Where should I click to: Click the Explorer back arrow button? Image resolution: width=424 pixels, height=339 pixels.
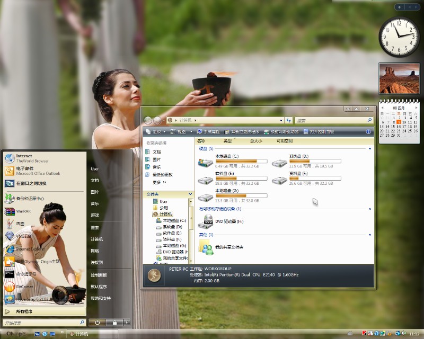[x=148, y=120]
